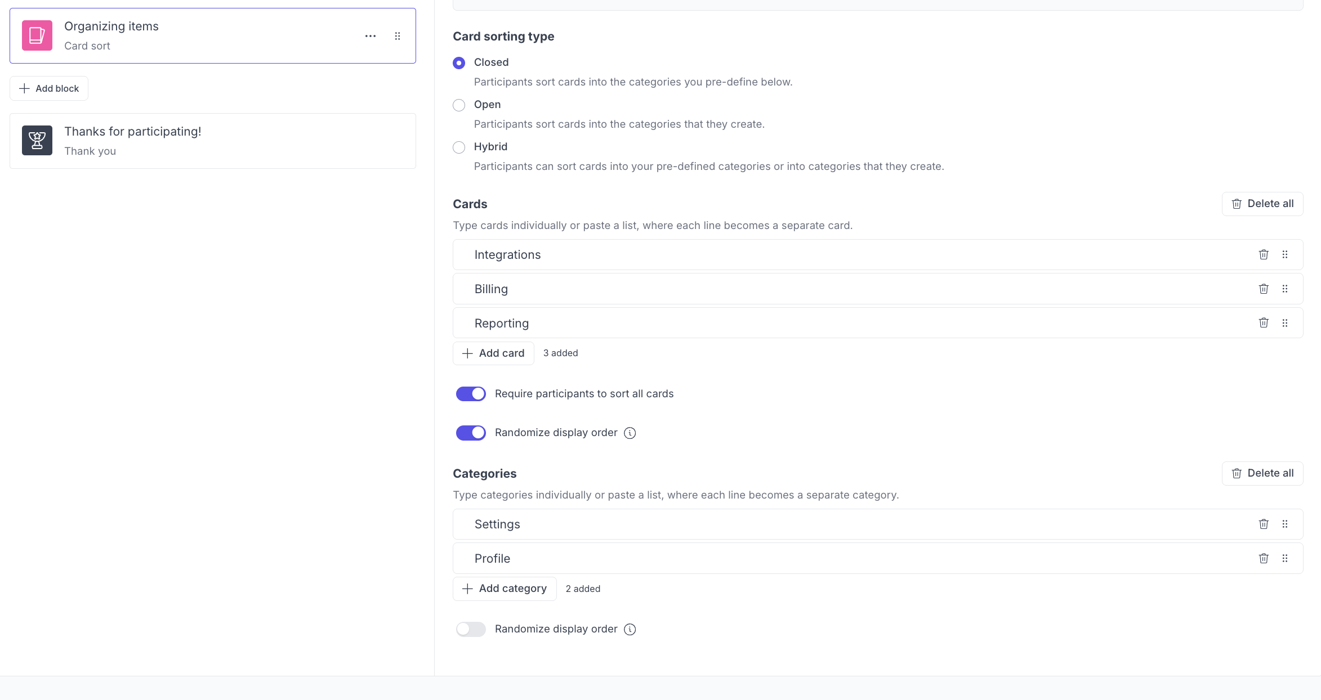Remove the Reporting card via trash icon

point(1264,322)
